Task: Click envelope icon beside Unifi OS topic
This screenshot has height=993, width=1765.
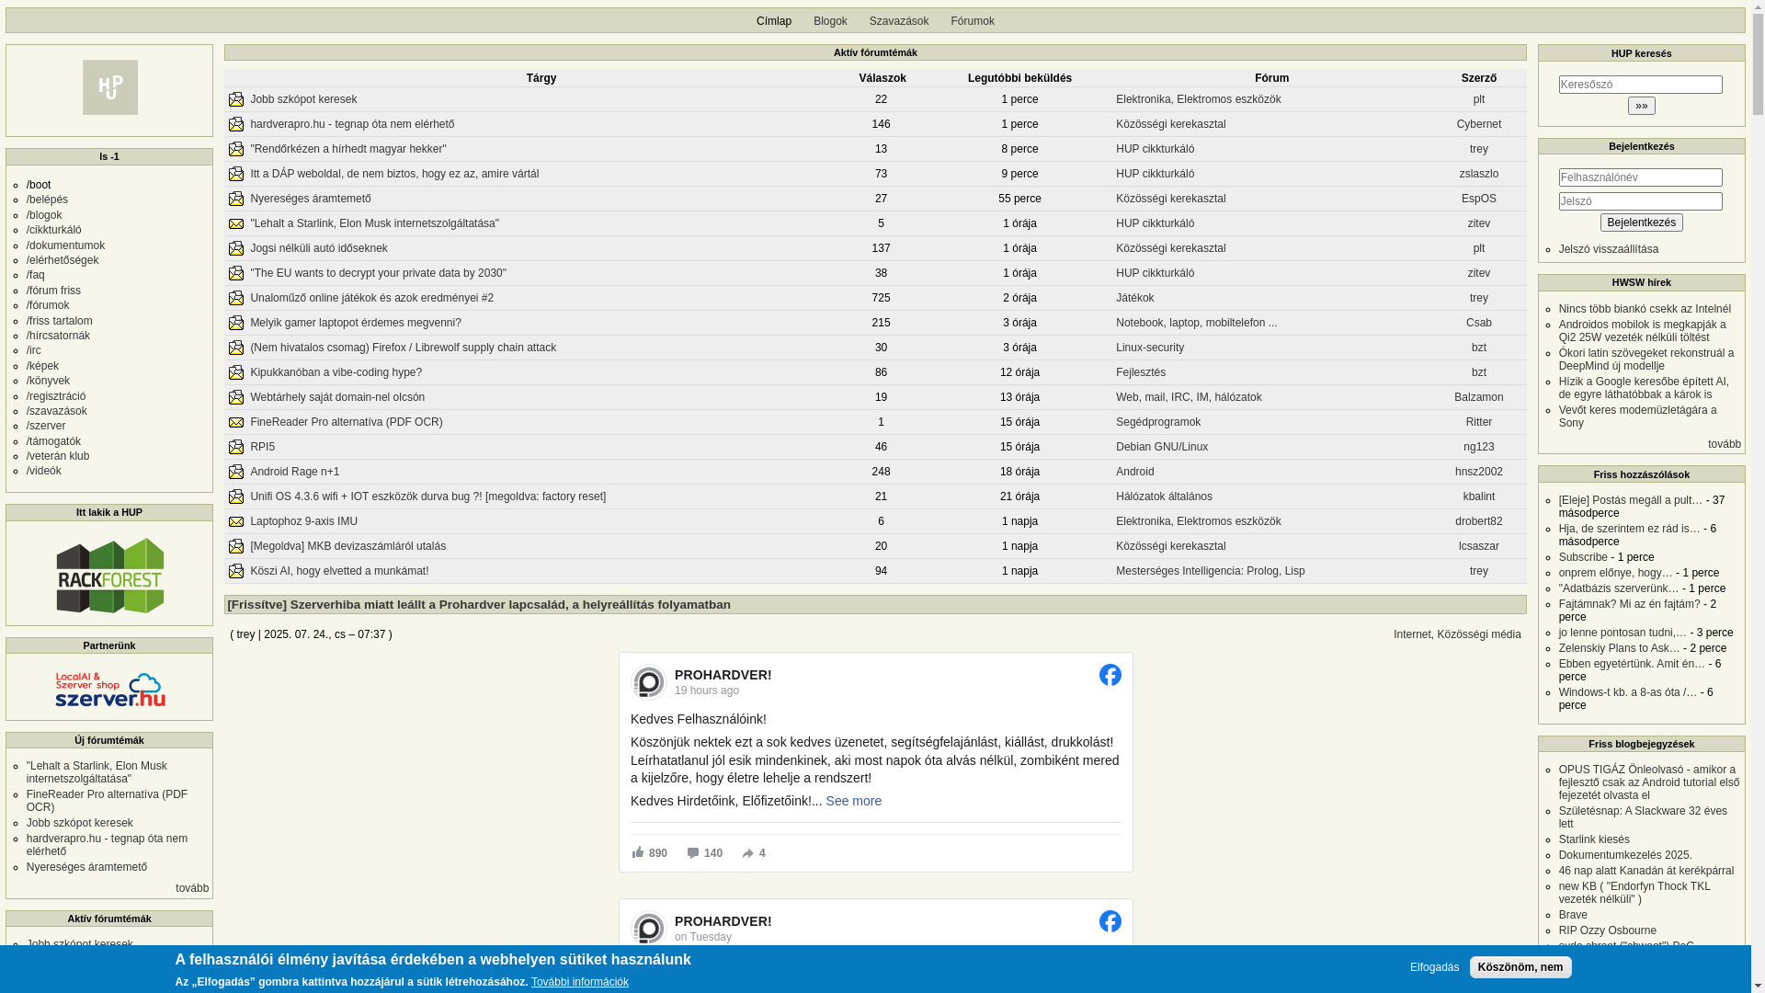Action: [236, 496]
